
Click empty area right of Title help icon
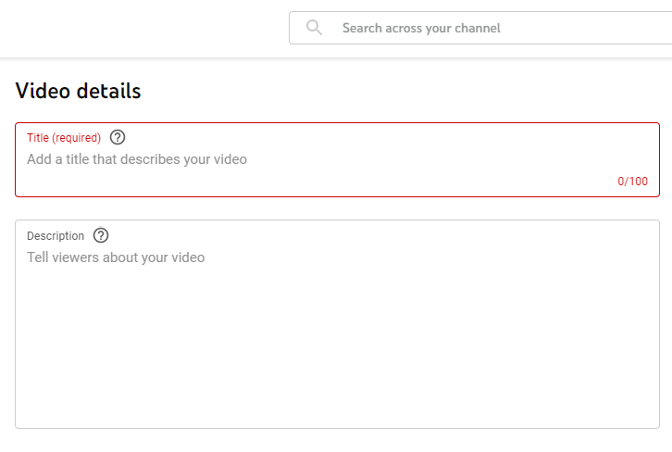[x=370, y=137]
